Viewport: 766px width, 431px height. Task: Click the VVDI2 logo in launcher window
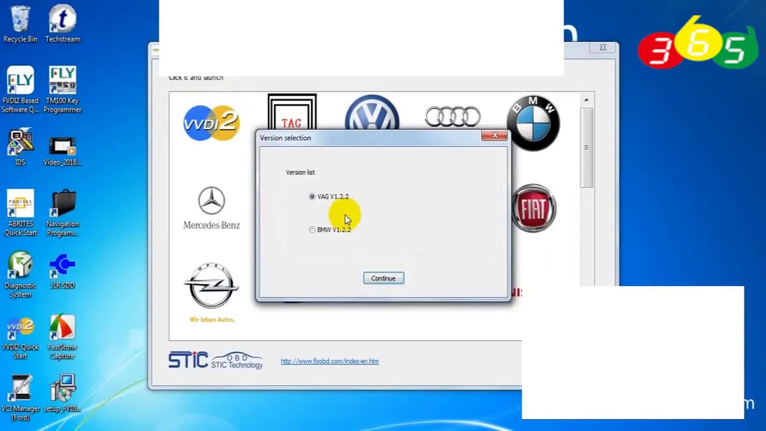[x=211, y=123]
